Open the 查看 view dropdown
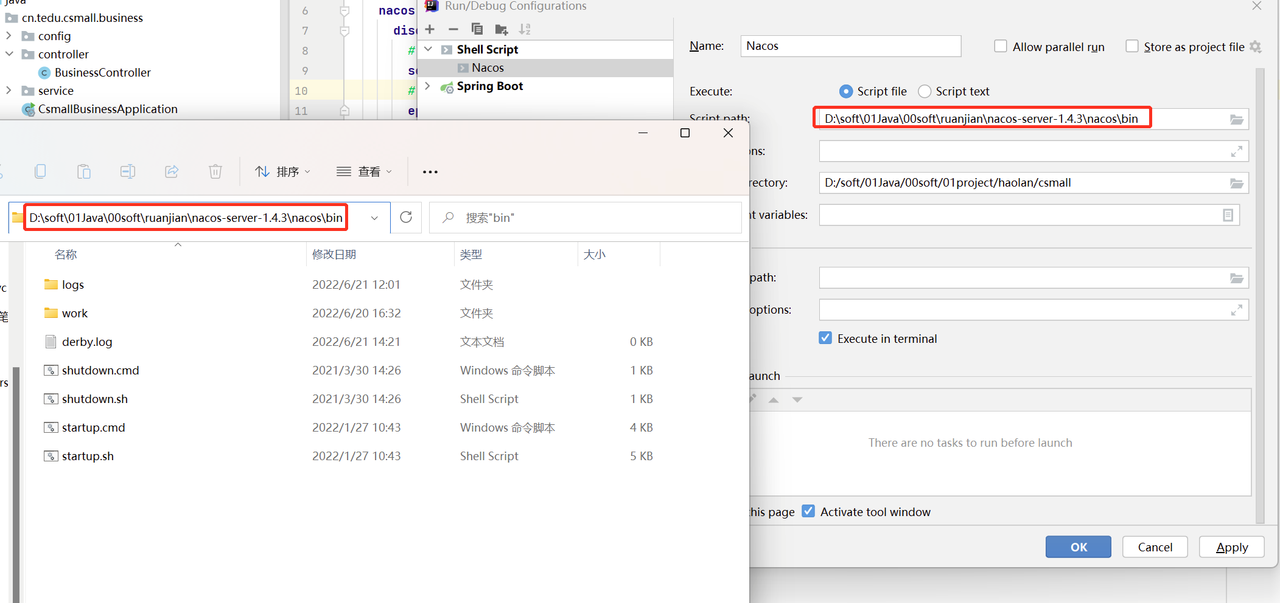Screen dimensions: 1280x603 click(x=364, y=172)
